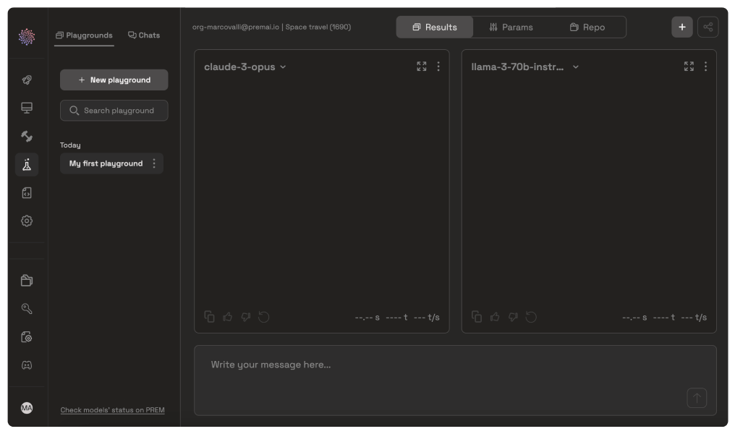
Task: Thumbs down the claude-3-opus response
Action: 246,317
